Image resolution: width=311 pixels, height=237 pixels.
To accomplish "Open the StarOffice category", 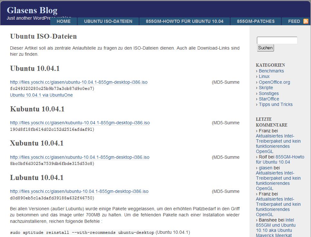I will click(269, 99).
